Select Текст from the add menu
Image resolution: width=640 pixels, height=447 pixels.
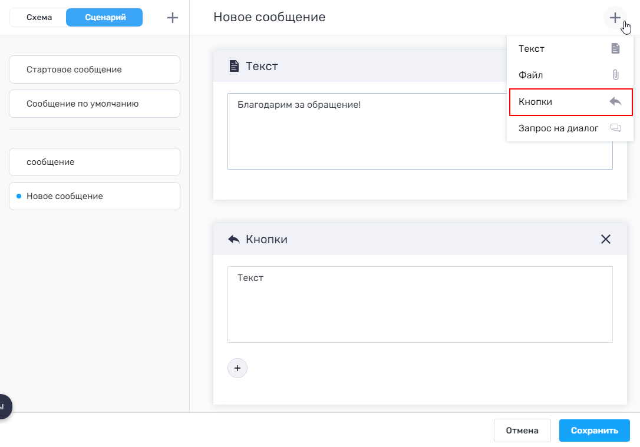pos(532,49)
